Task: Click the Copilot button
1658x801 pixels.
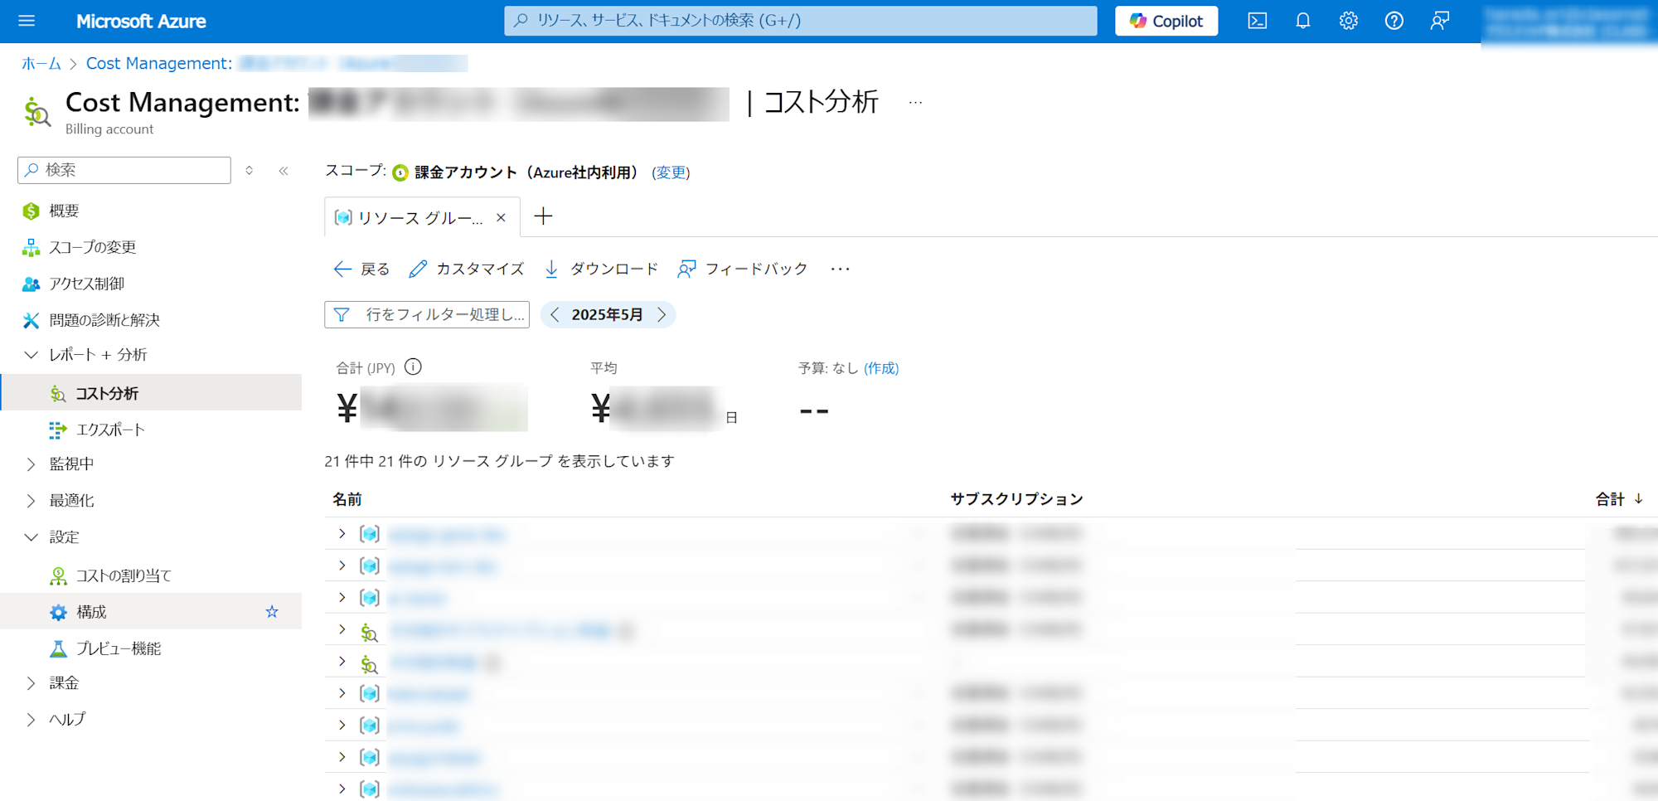Action: pyautogui.click(x=1166, y=21)
